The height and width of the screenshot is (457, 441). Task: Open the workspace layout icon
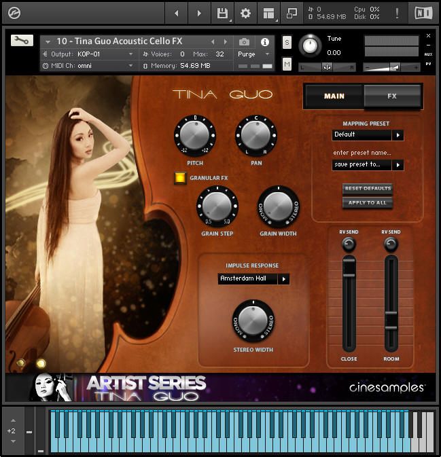click(x=268, y=13)
